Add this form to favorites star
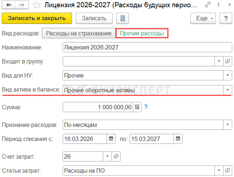The height and width of the screenshot is (177, 234). [36, 5]
